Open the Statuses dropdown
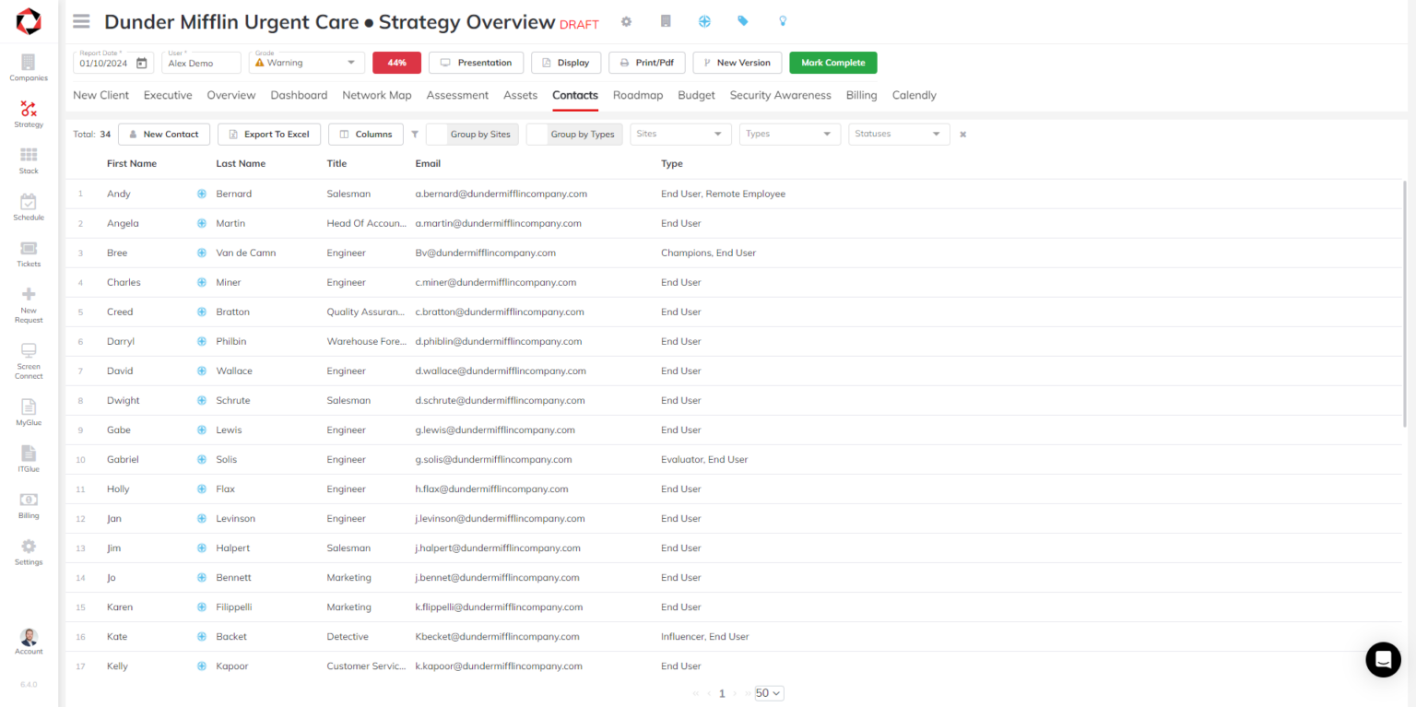The width and height of the screenshot is (1416, 707). (x=899, y=134)
